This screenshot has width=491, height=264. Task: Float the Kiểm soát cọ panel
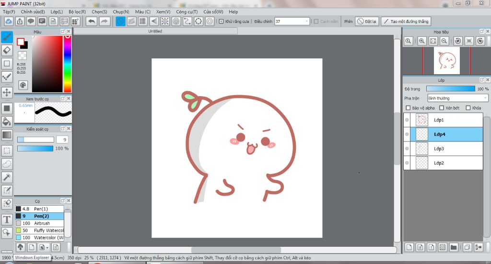pos(63,129)
